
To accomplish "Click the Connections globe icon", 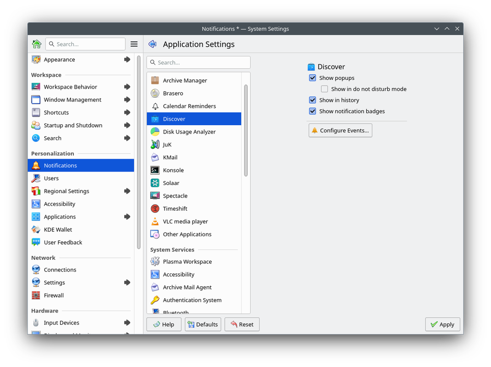I will click(36, 270).
